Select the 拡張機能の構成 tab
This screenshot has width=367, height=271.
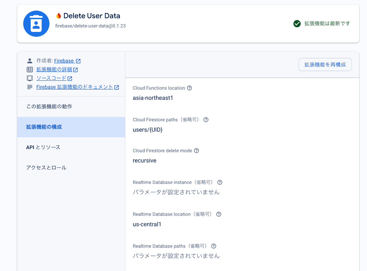[x=71, y=127]
